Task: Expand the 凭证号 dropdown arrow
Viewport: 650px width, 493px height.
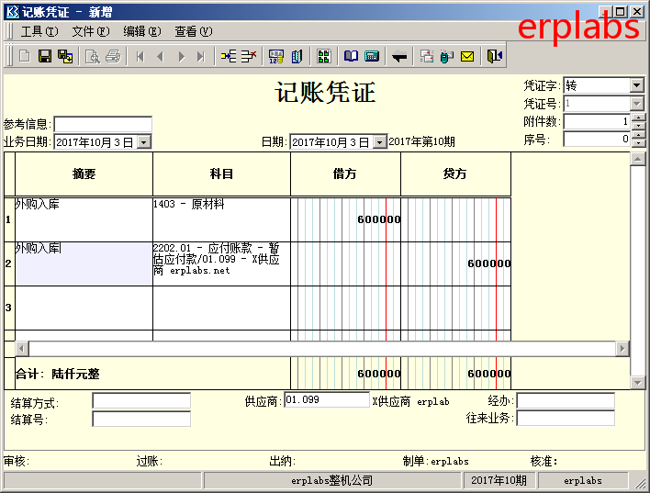Action: coord(637,103)
